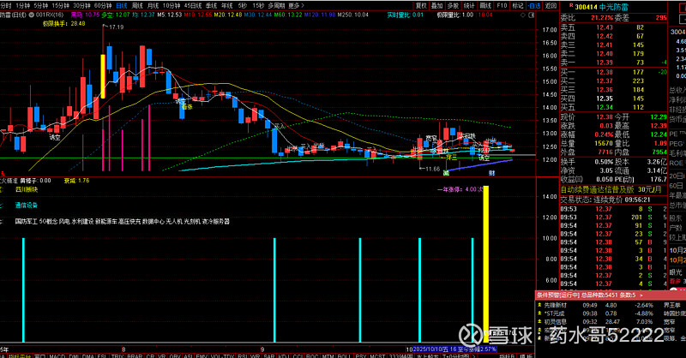Image resolution: width=686 pixels, height=358 pixels.
Task: Click the 条件预警 alert panel header
Action: coord(611,295)
